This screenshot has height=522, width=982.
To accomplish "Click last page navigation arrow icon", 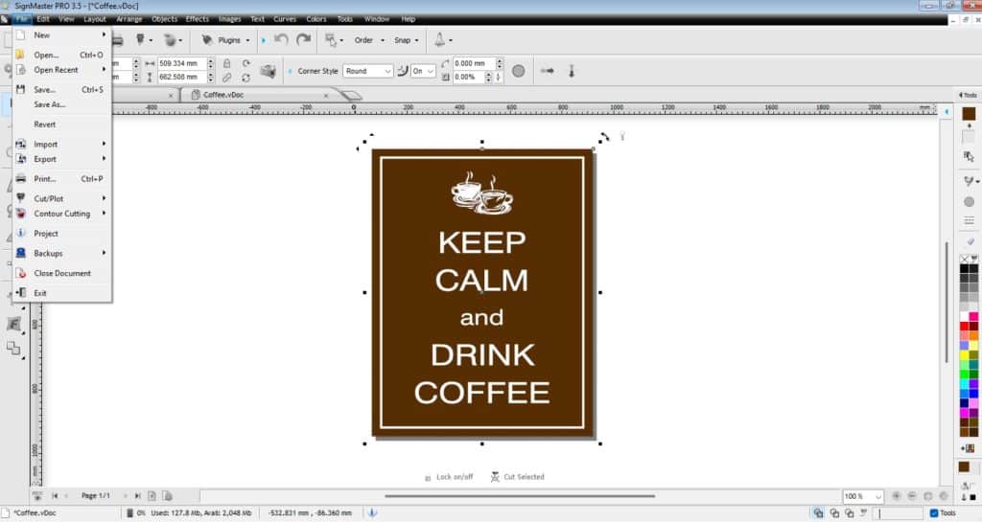I will click(137, 496).
